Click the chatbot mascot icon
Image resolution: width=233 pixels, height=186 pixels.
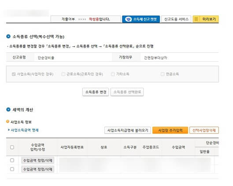[128, 19]
